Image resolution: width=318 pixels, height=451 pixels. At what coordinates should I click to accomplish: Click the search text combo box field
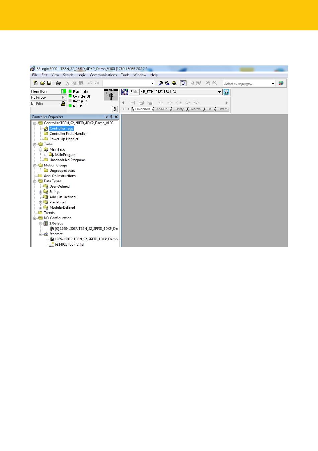point(127,83)
